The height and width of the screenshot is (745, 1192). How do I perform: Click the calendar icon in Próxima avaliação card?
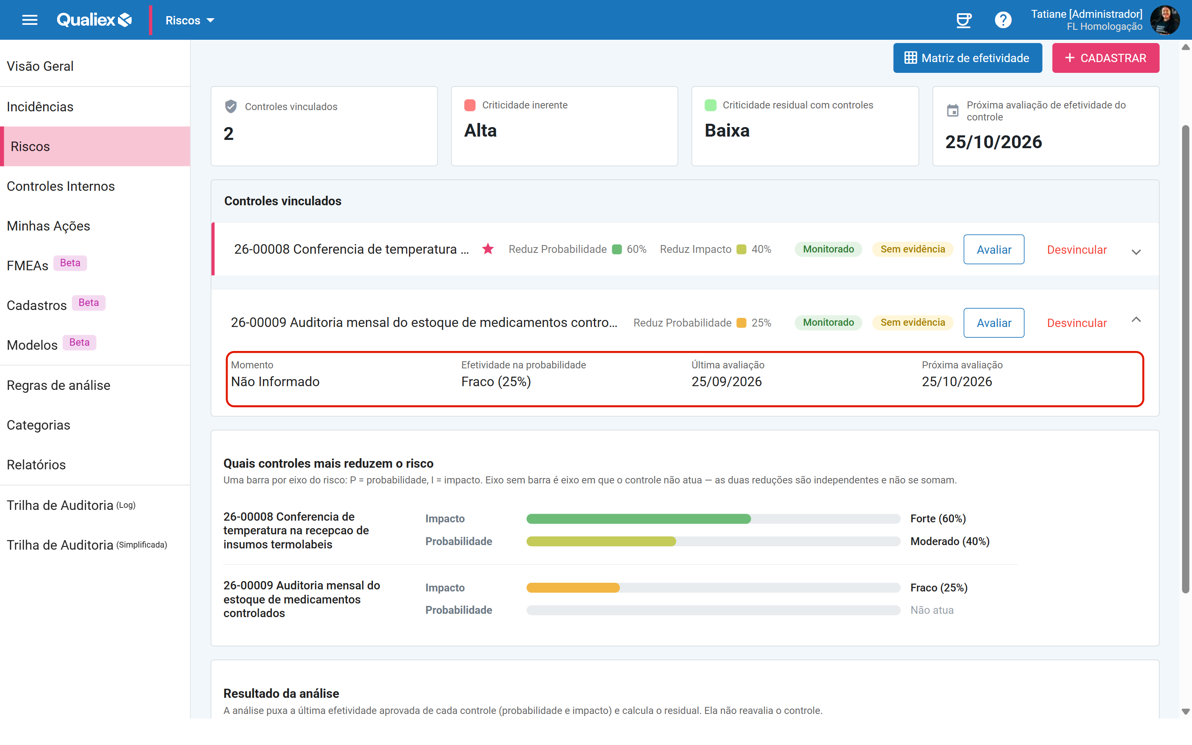click(x=953, y=111)
